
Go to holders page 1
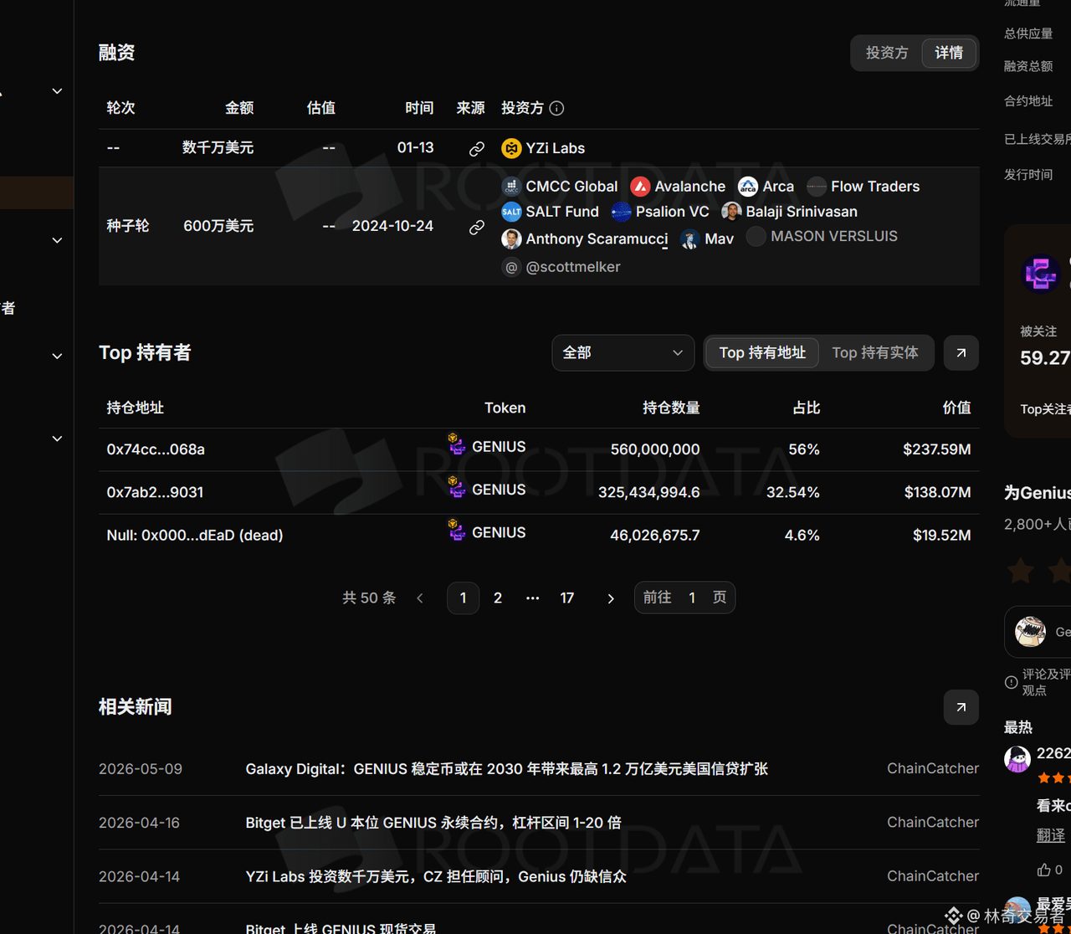click(464, 598)
